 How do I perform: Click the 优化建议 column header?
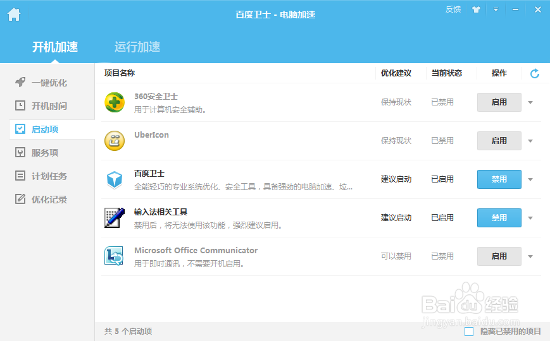(396, 73)
